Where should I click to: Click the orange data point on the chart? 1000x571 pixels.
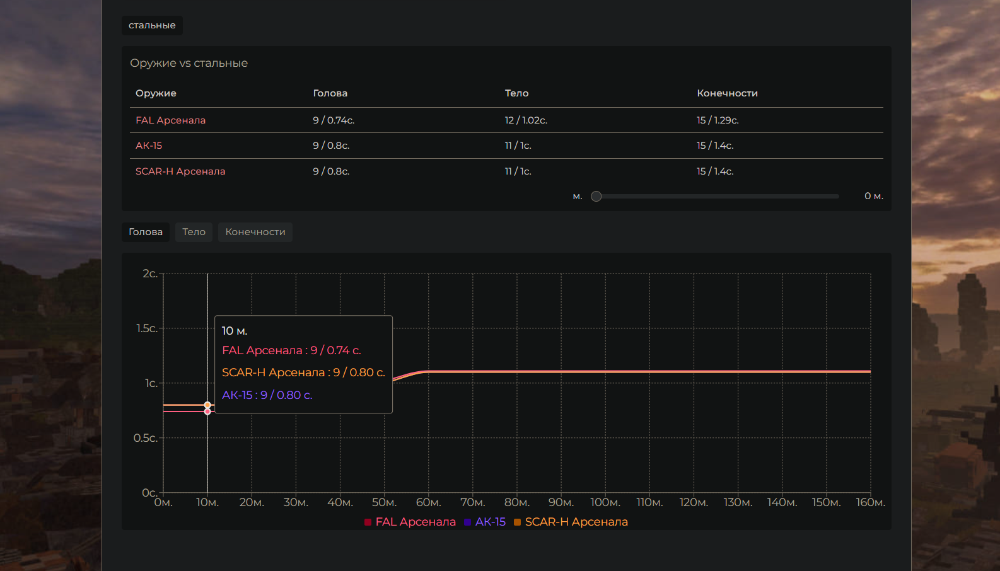207,405
